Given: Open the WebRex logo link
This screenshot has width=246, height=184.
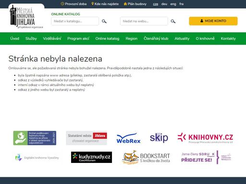Looking at the screenshot, I should 128,138.
